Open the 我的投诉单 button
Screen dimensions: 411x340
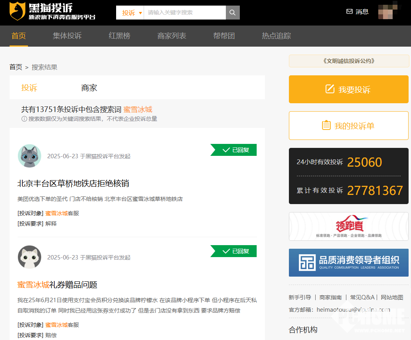coord(348,126)
